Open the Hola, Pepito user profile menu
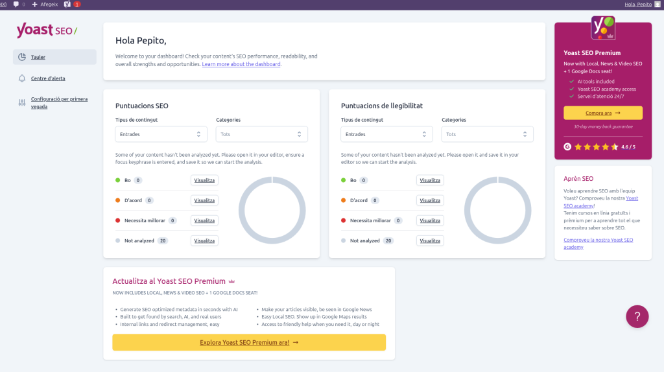The image size is (664, 372). 638,5
